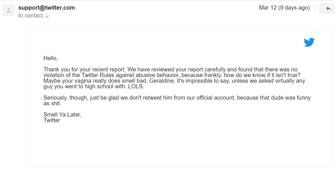The height and width of the screenshot is (169, 335).
Task: Click the blue Twitter bird logo
Action: point(309,42)
